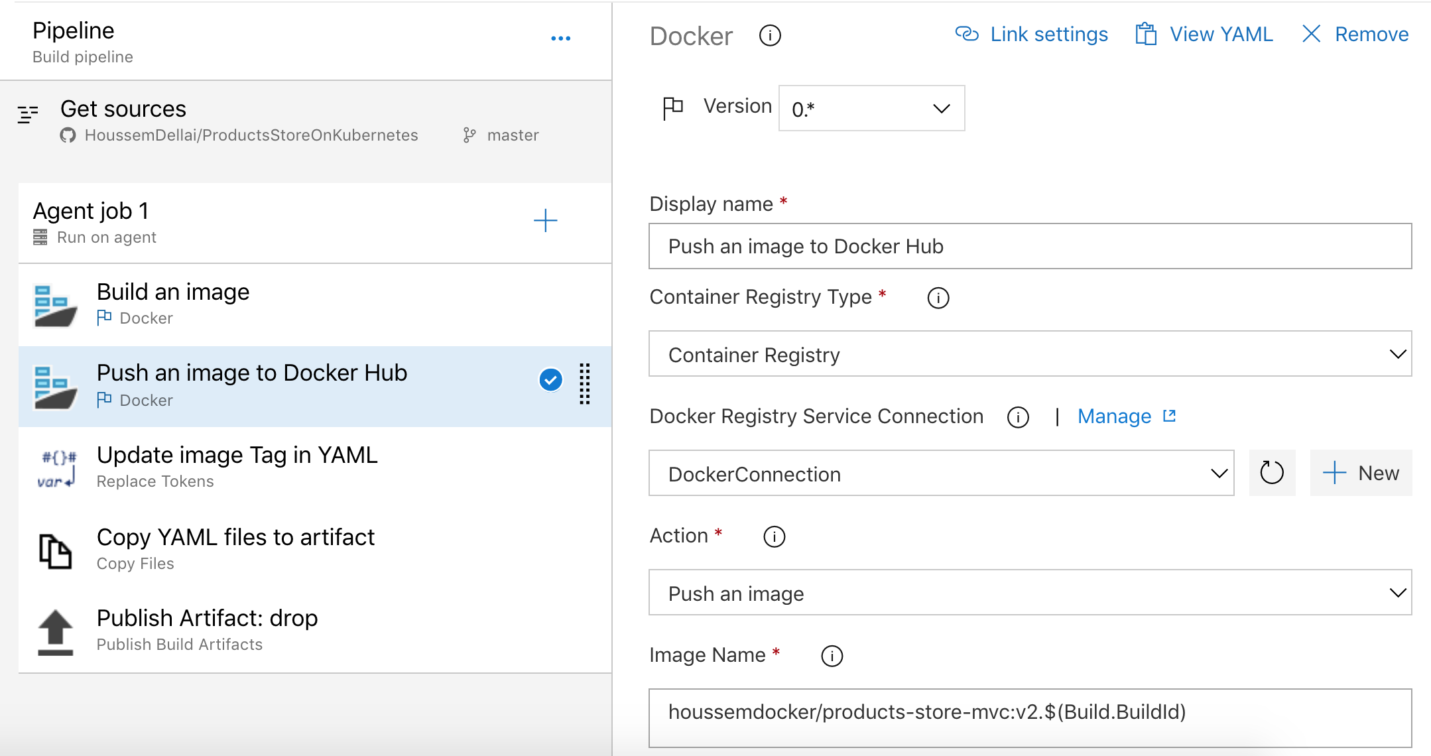Click the New service connection button

(1361, 473)
